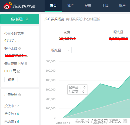
Task: Click the chart tooltip showing 曝光量 : 0
Action: pyautogui.click(x=78, y=90)
